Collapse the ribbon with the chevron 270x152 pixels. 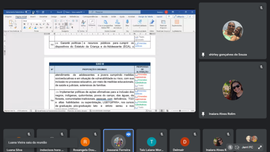tap(194, 31)
